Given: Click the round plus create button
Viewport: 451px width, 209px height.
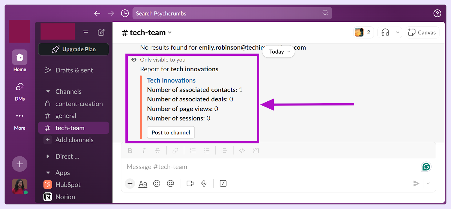Looking at the screenshot, I should tap(20, 164).
